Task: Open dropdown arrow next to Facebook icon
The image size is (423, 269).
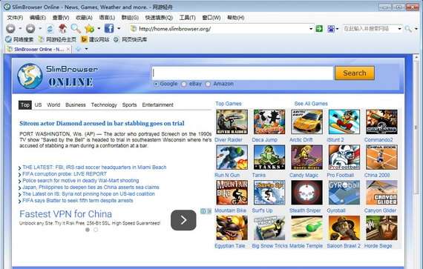Action: click(x=119, y=28)
